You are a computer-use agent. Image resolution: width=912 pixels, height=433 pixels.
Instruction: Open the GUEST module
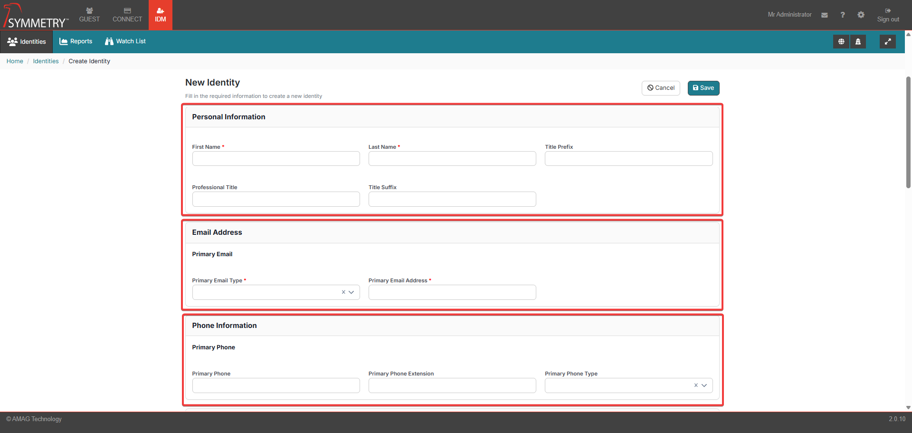point(89,15)
